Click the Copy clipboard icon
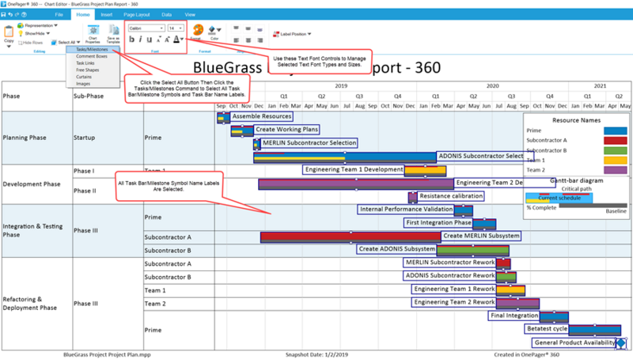This screenshot has height=359, width=633. 9,31
